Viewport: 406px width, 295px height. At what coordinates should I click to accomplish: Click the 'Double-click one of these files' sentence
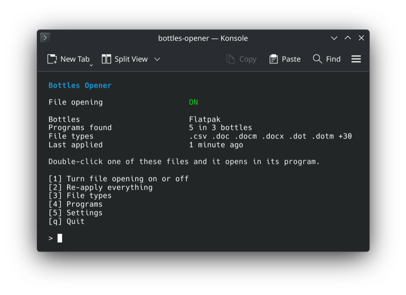(x=184, y=162)
